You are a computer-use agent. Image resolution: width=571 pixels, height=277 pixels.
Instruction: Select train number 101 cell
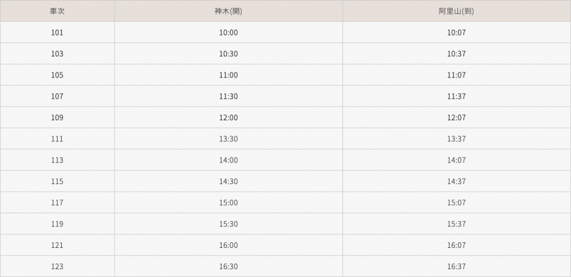tap(57, 32)
